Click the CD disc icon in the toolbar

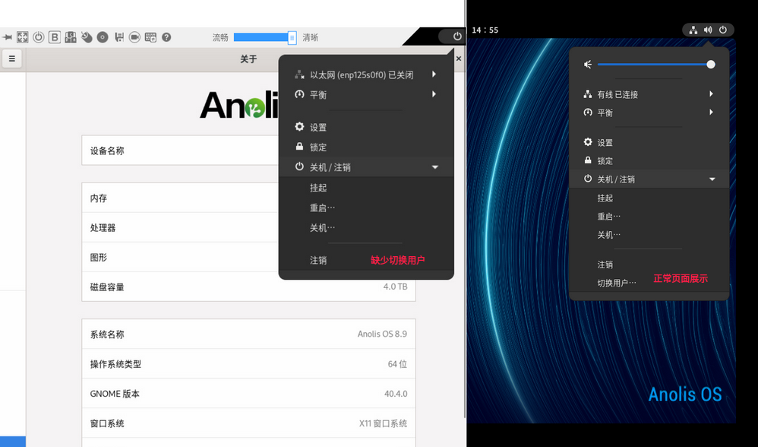103,36
